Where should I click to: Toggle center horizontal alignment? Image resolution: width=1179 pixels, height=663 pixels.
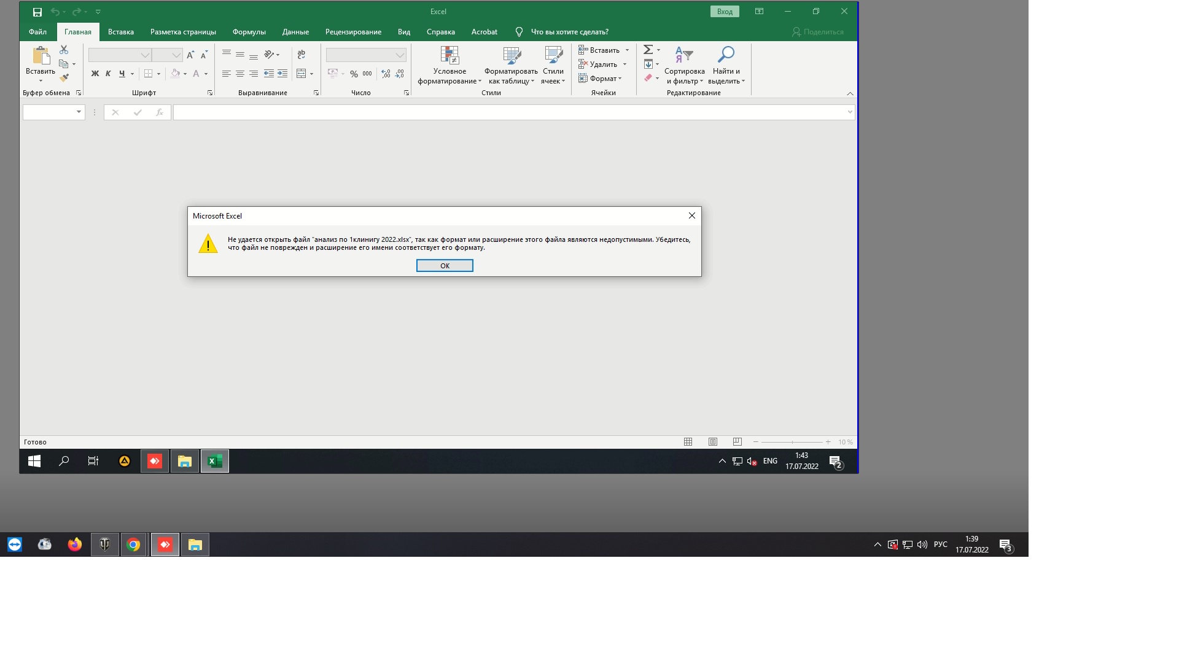(x=240, y=74)
